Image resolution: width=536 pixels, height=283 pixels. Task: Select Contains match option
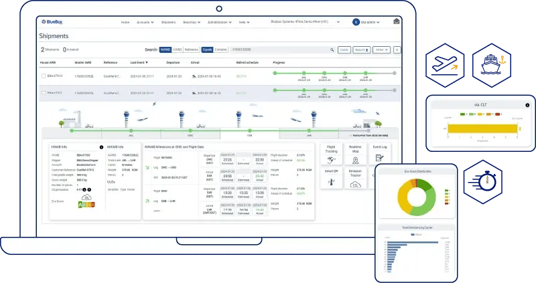(220, 50)
